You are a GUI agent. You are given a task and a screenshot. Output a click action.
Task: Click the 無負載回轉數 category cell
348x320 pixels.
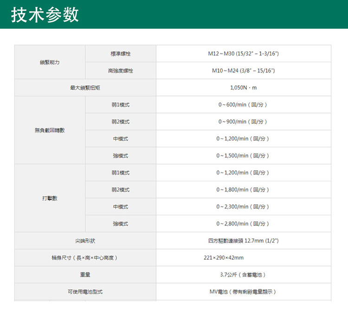pyautogui.click(x=50, y=130)
